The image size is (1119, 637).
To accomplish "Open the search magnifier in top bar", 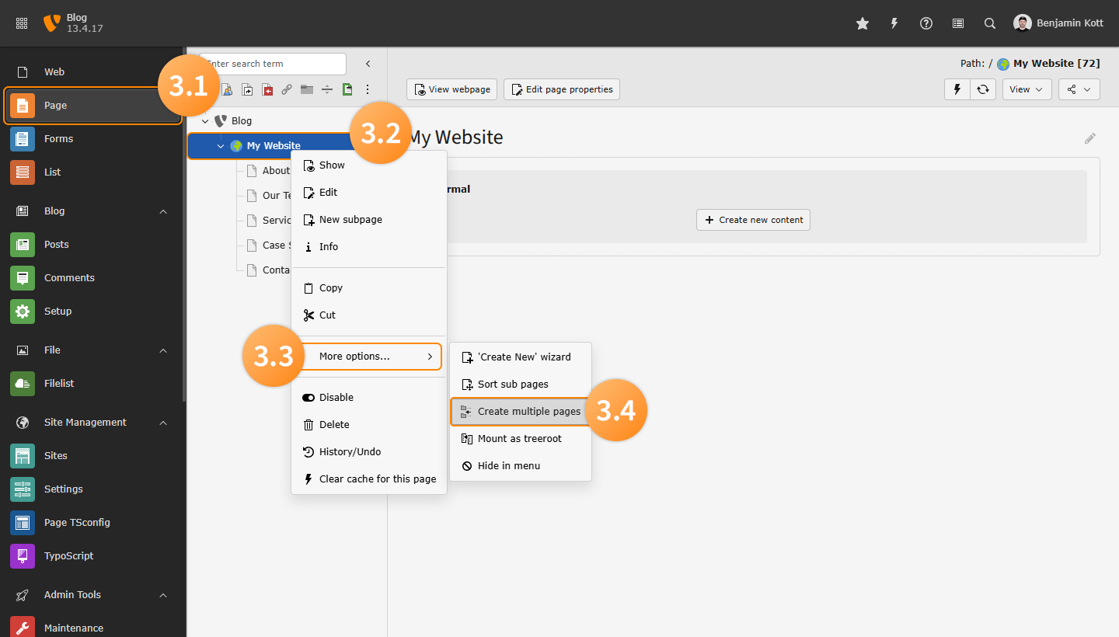I will (990, 23).
